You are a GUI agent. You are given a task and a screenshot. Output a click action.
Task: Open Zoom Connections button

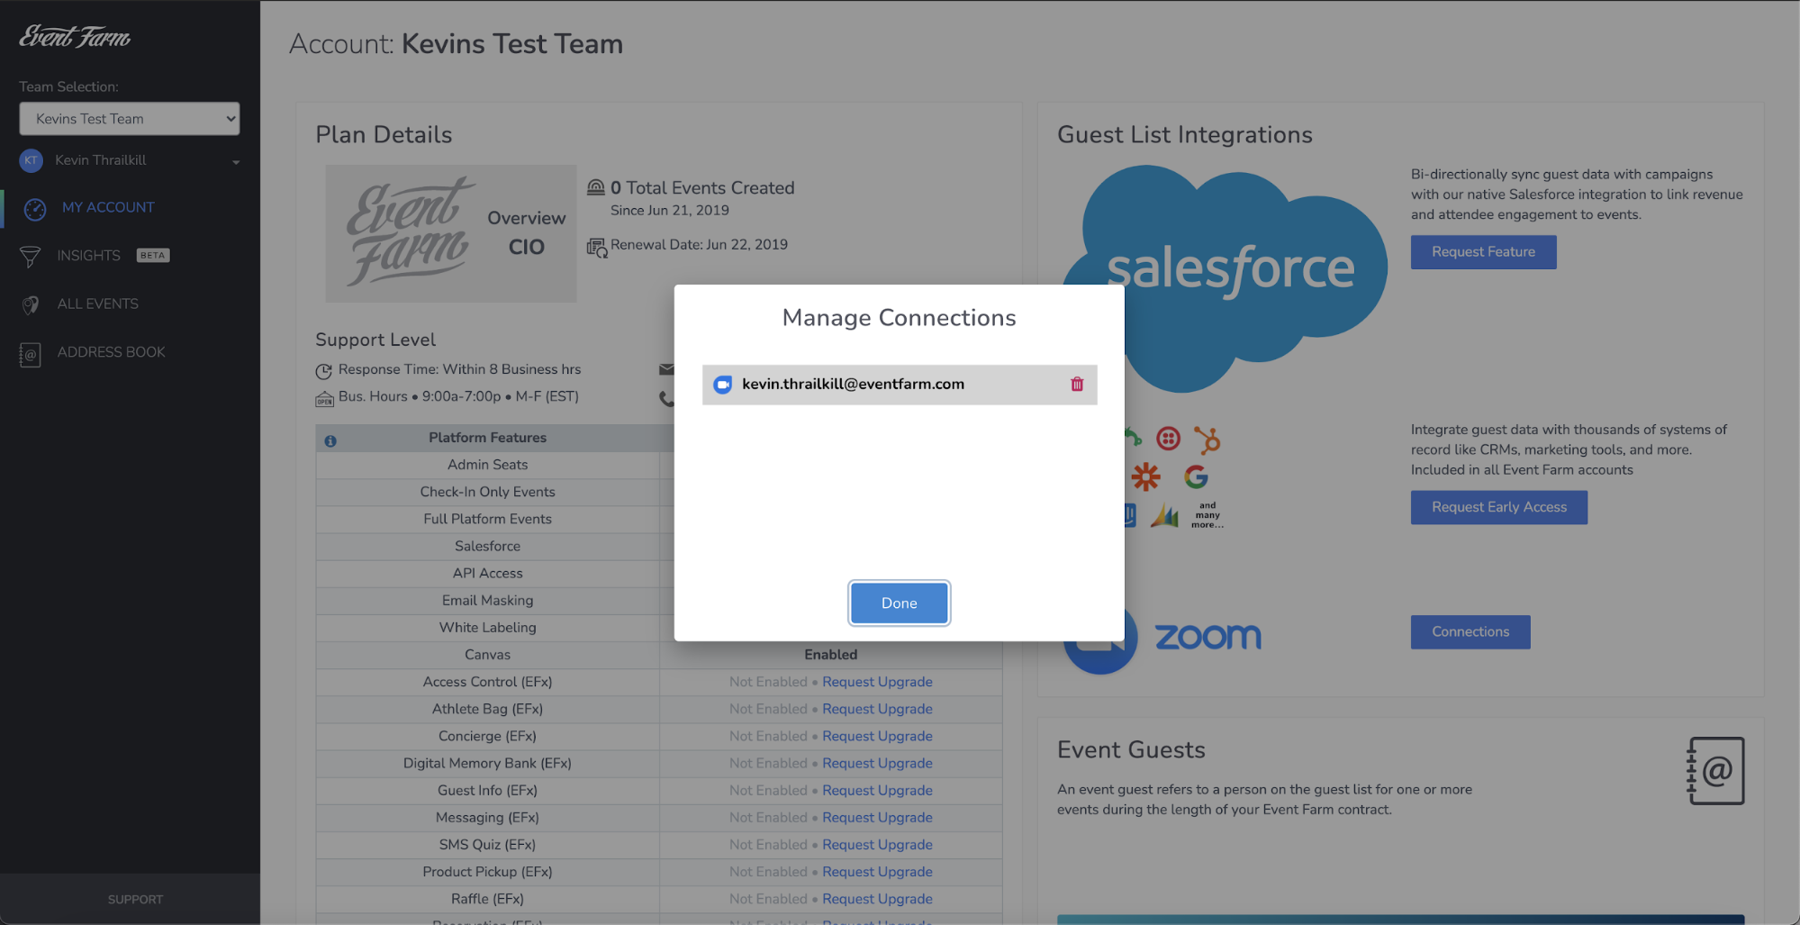(1470, 632)
